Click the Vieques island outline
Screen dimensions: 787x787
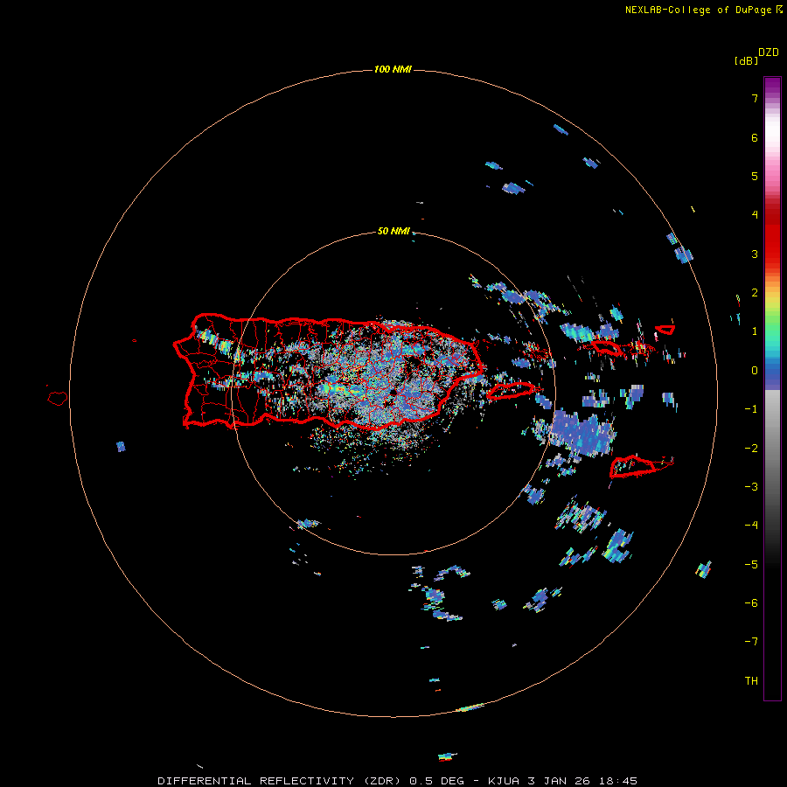(512, 391)
